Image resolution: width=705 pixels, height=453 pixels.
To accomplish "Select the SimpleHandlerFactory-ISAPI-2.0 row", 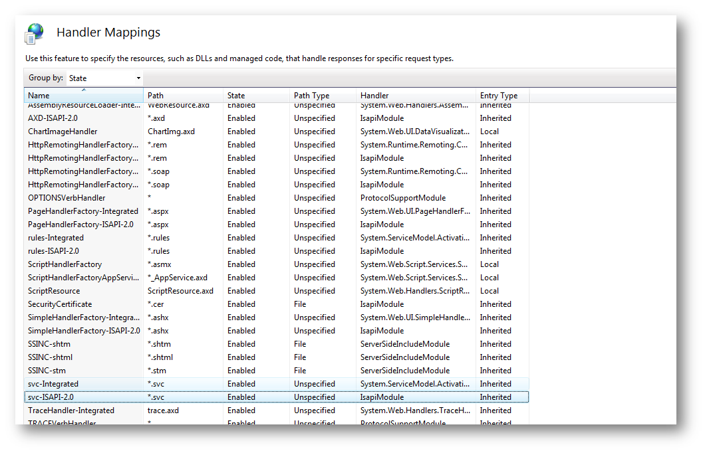I will pos(277,331).
